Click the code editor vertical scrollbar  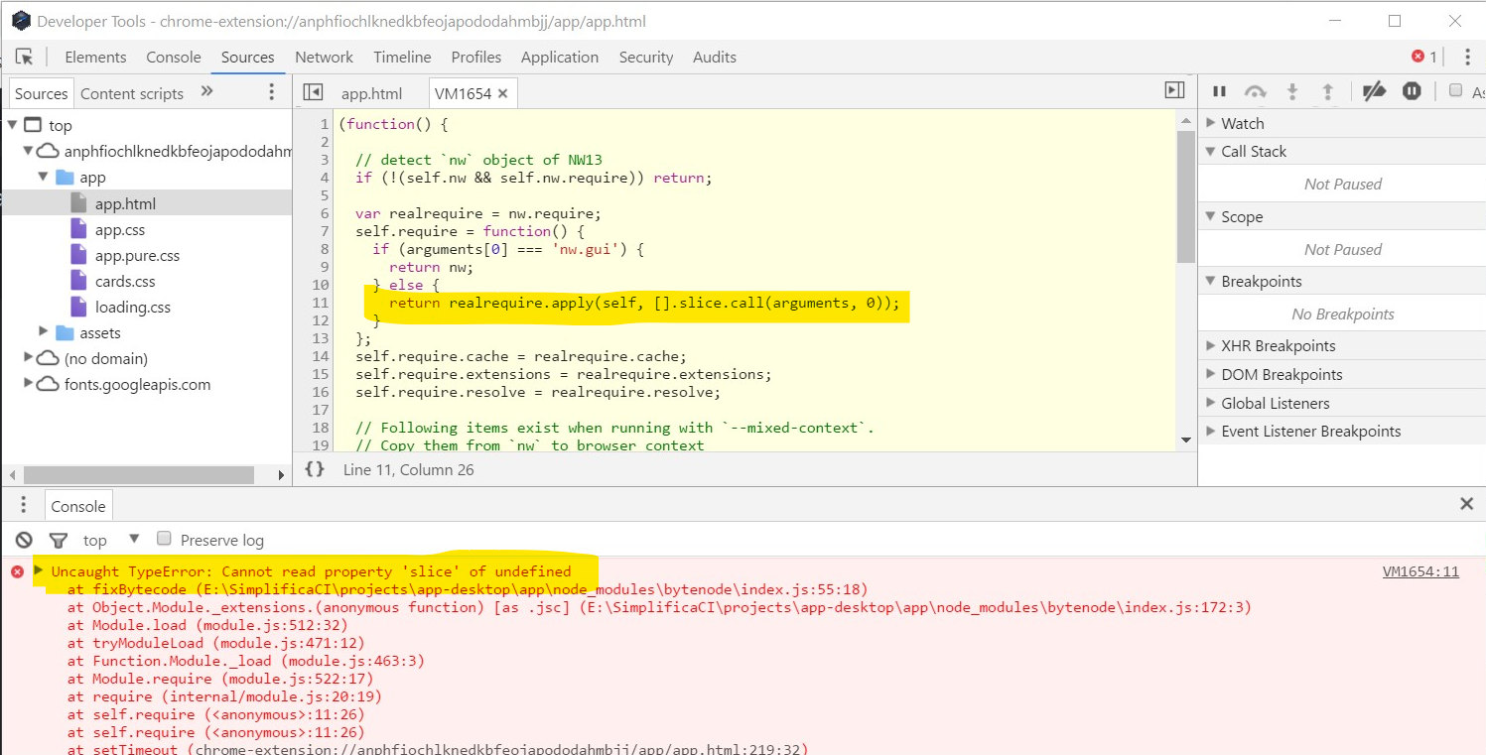coord(1185,196)
